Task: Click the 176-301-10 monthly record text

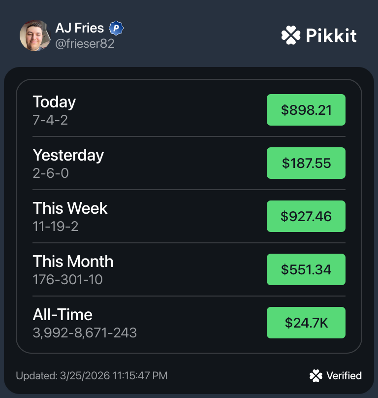Action: pyautogui.click(x=67, y=280)
